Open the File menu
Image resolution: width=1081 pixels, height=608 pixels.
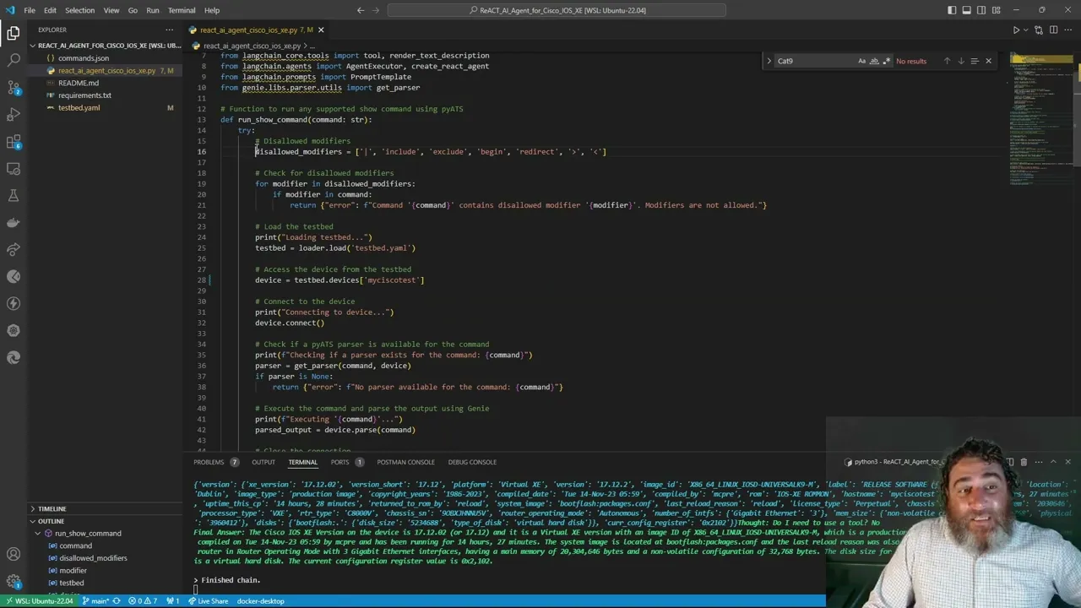click(30, 10)
